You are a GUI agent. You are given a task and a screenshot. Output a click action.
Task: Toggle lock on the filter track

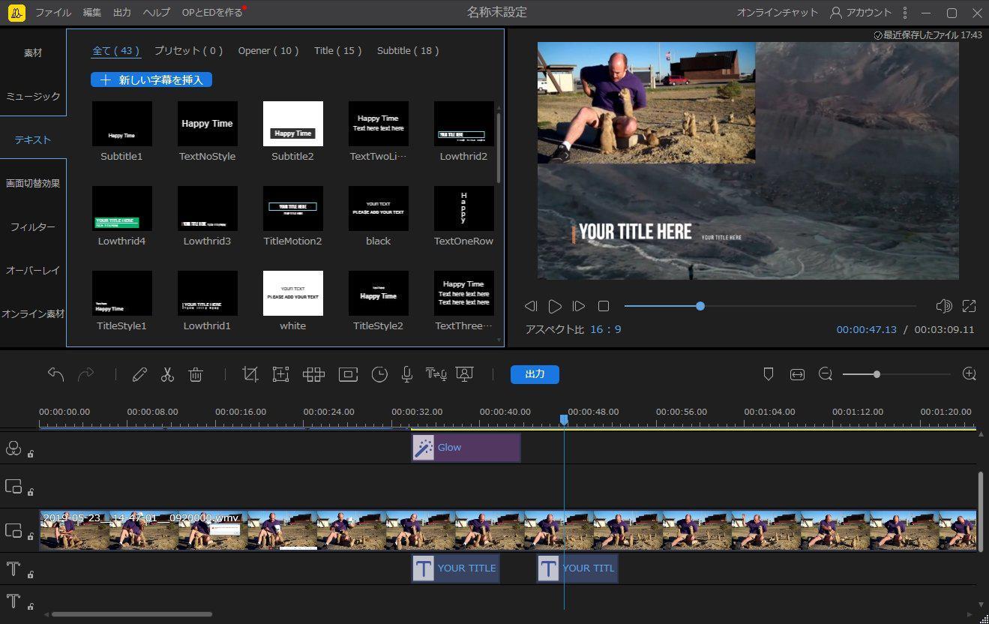pos(31,454)
